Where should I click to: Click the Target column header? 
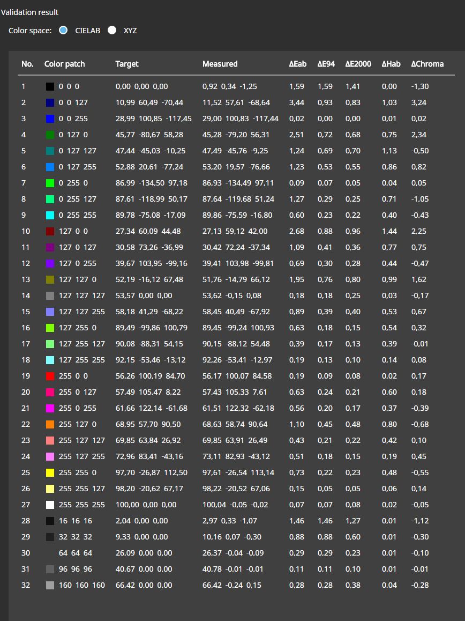pyautogui.click(x=127, y=64)
